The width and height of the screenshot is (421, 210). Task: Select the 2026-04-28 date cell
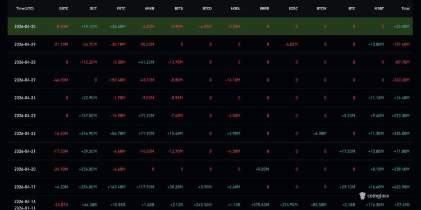tap(25, 62)
